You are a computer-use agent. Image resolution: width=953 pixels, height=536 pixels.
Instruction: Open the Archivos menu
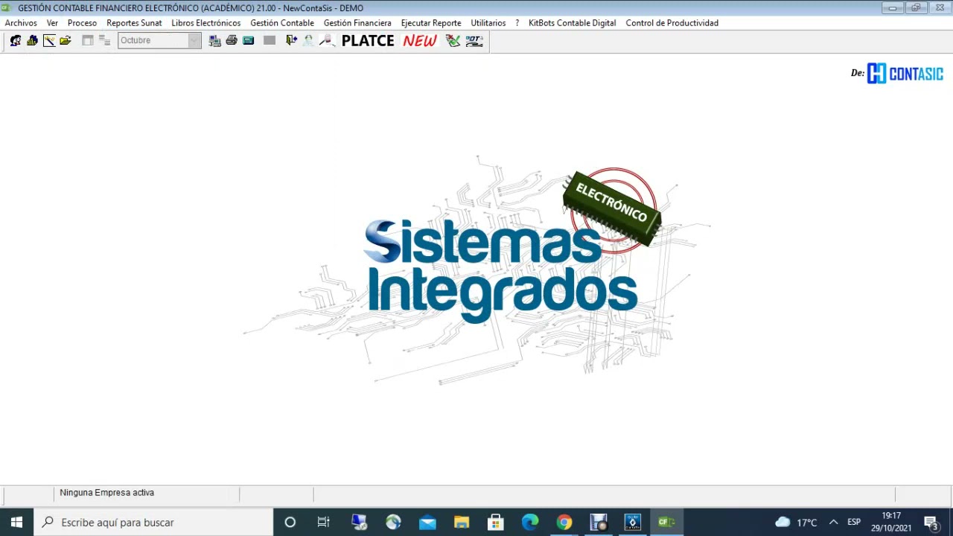(21, 23)
